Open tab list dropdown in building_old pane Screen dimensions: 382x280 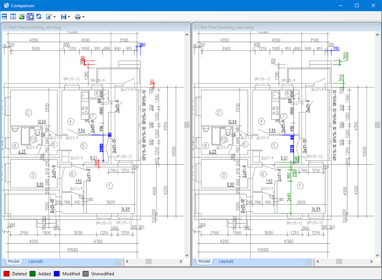(118, 262)
